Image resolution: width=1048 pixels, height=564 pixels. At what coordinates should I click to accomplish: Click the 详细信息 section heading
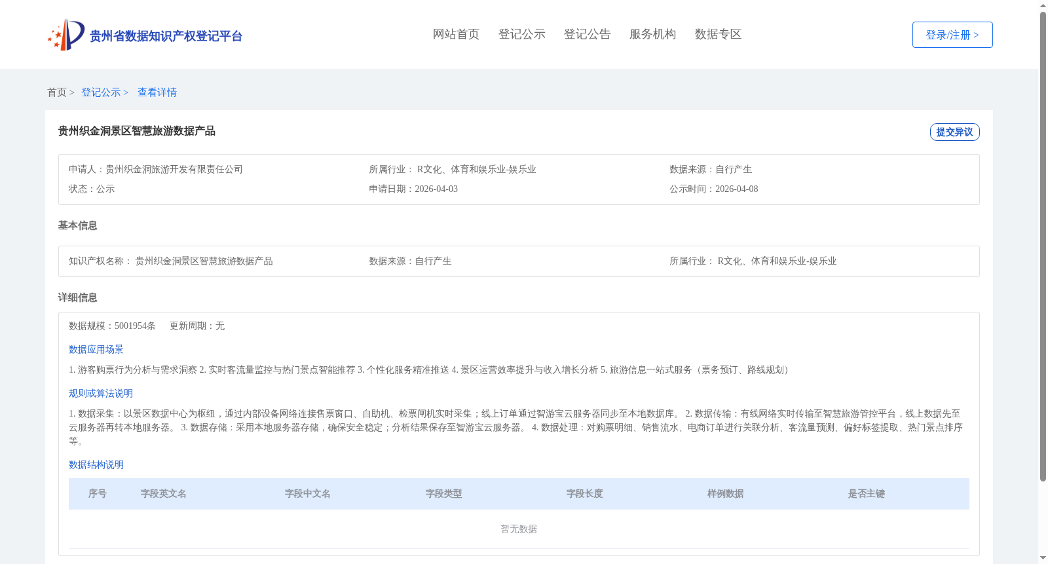(77, 297)
